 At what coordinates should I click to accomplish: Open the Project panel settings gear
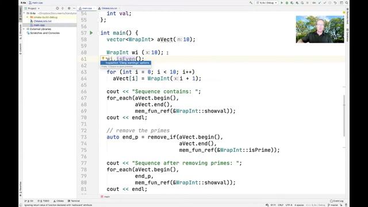tap(69, 9)
